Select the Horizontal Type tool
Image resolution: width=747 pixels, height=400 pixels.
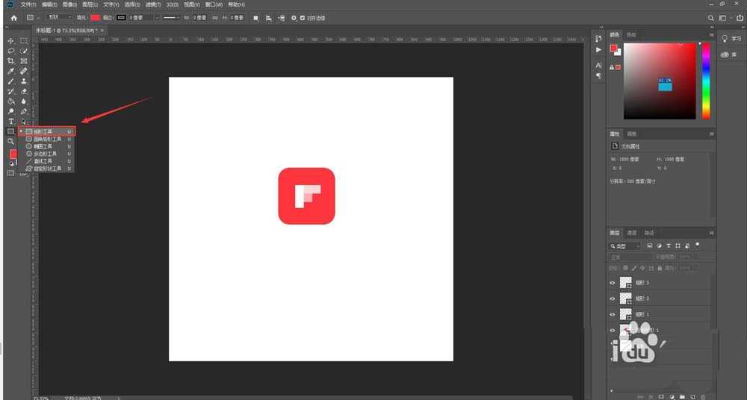(11, 122)
